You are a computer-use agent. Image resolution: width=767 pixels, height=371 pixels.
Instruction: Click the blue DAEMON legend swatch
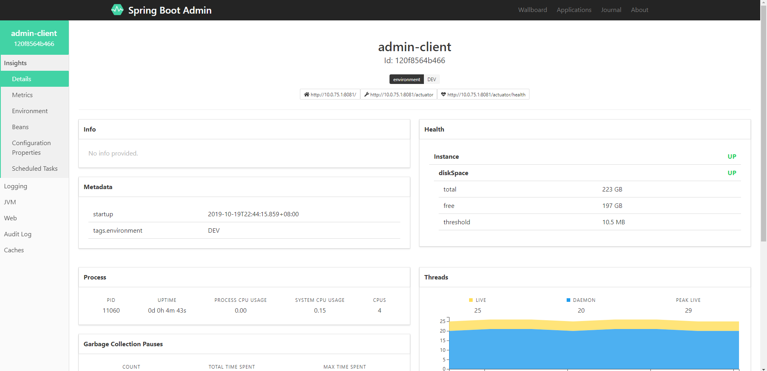coord(568,300)
